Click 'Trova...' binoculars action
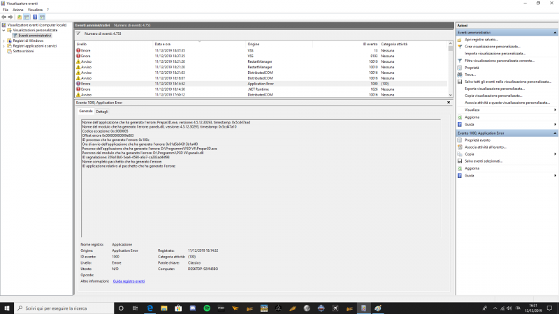The width and height of the screenshot is (559, 314). pyautogui.click(x=472, y=75)
